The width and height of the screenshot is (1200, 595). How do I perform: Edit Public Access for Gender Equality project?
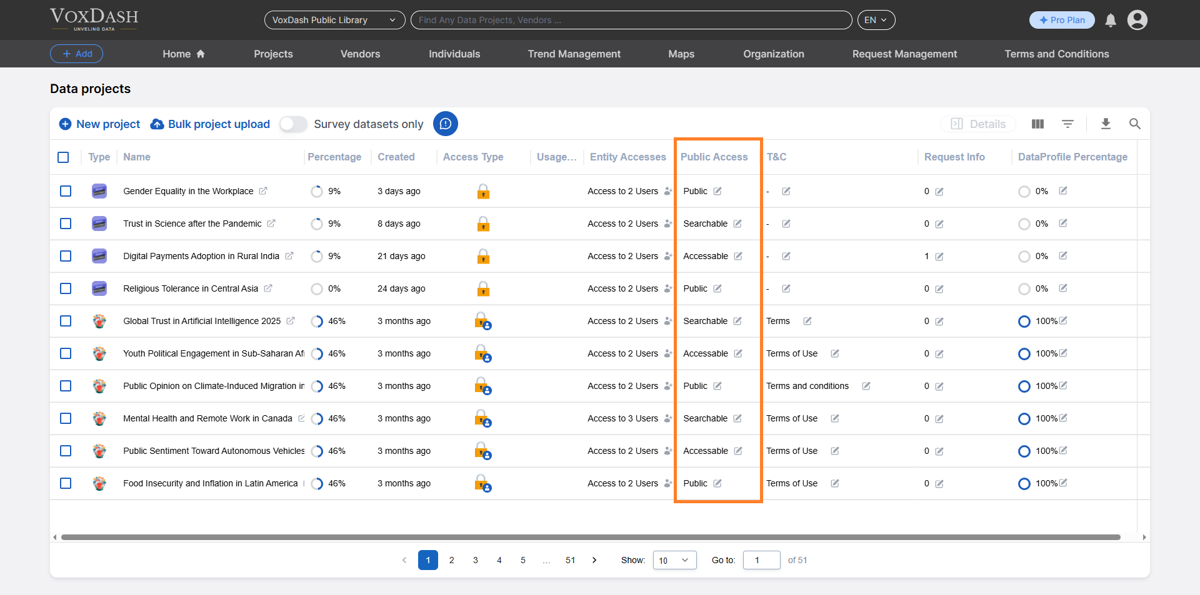[x=717, y=191]
